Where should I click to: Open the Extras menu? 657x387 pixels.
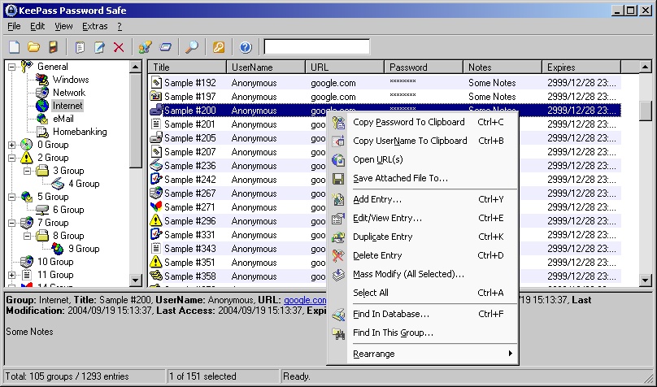pos(94,26)
